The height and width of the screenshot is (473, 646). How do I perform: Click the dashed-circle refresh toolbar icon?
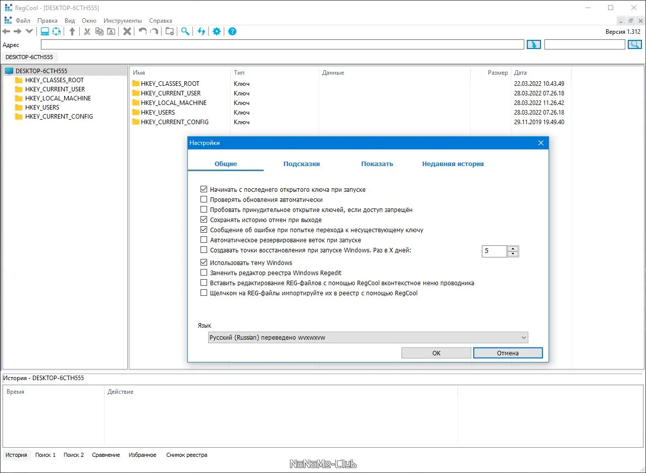[57, 31]
